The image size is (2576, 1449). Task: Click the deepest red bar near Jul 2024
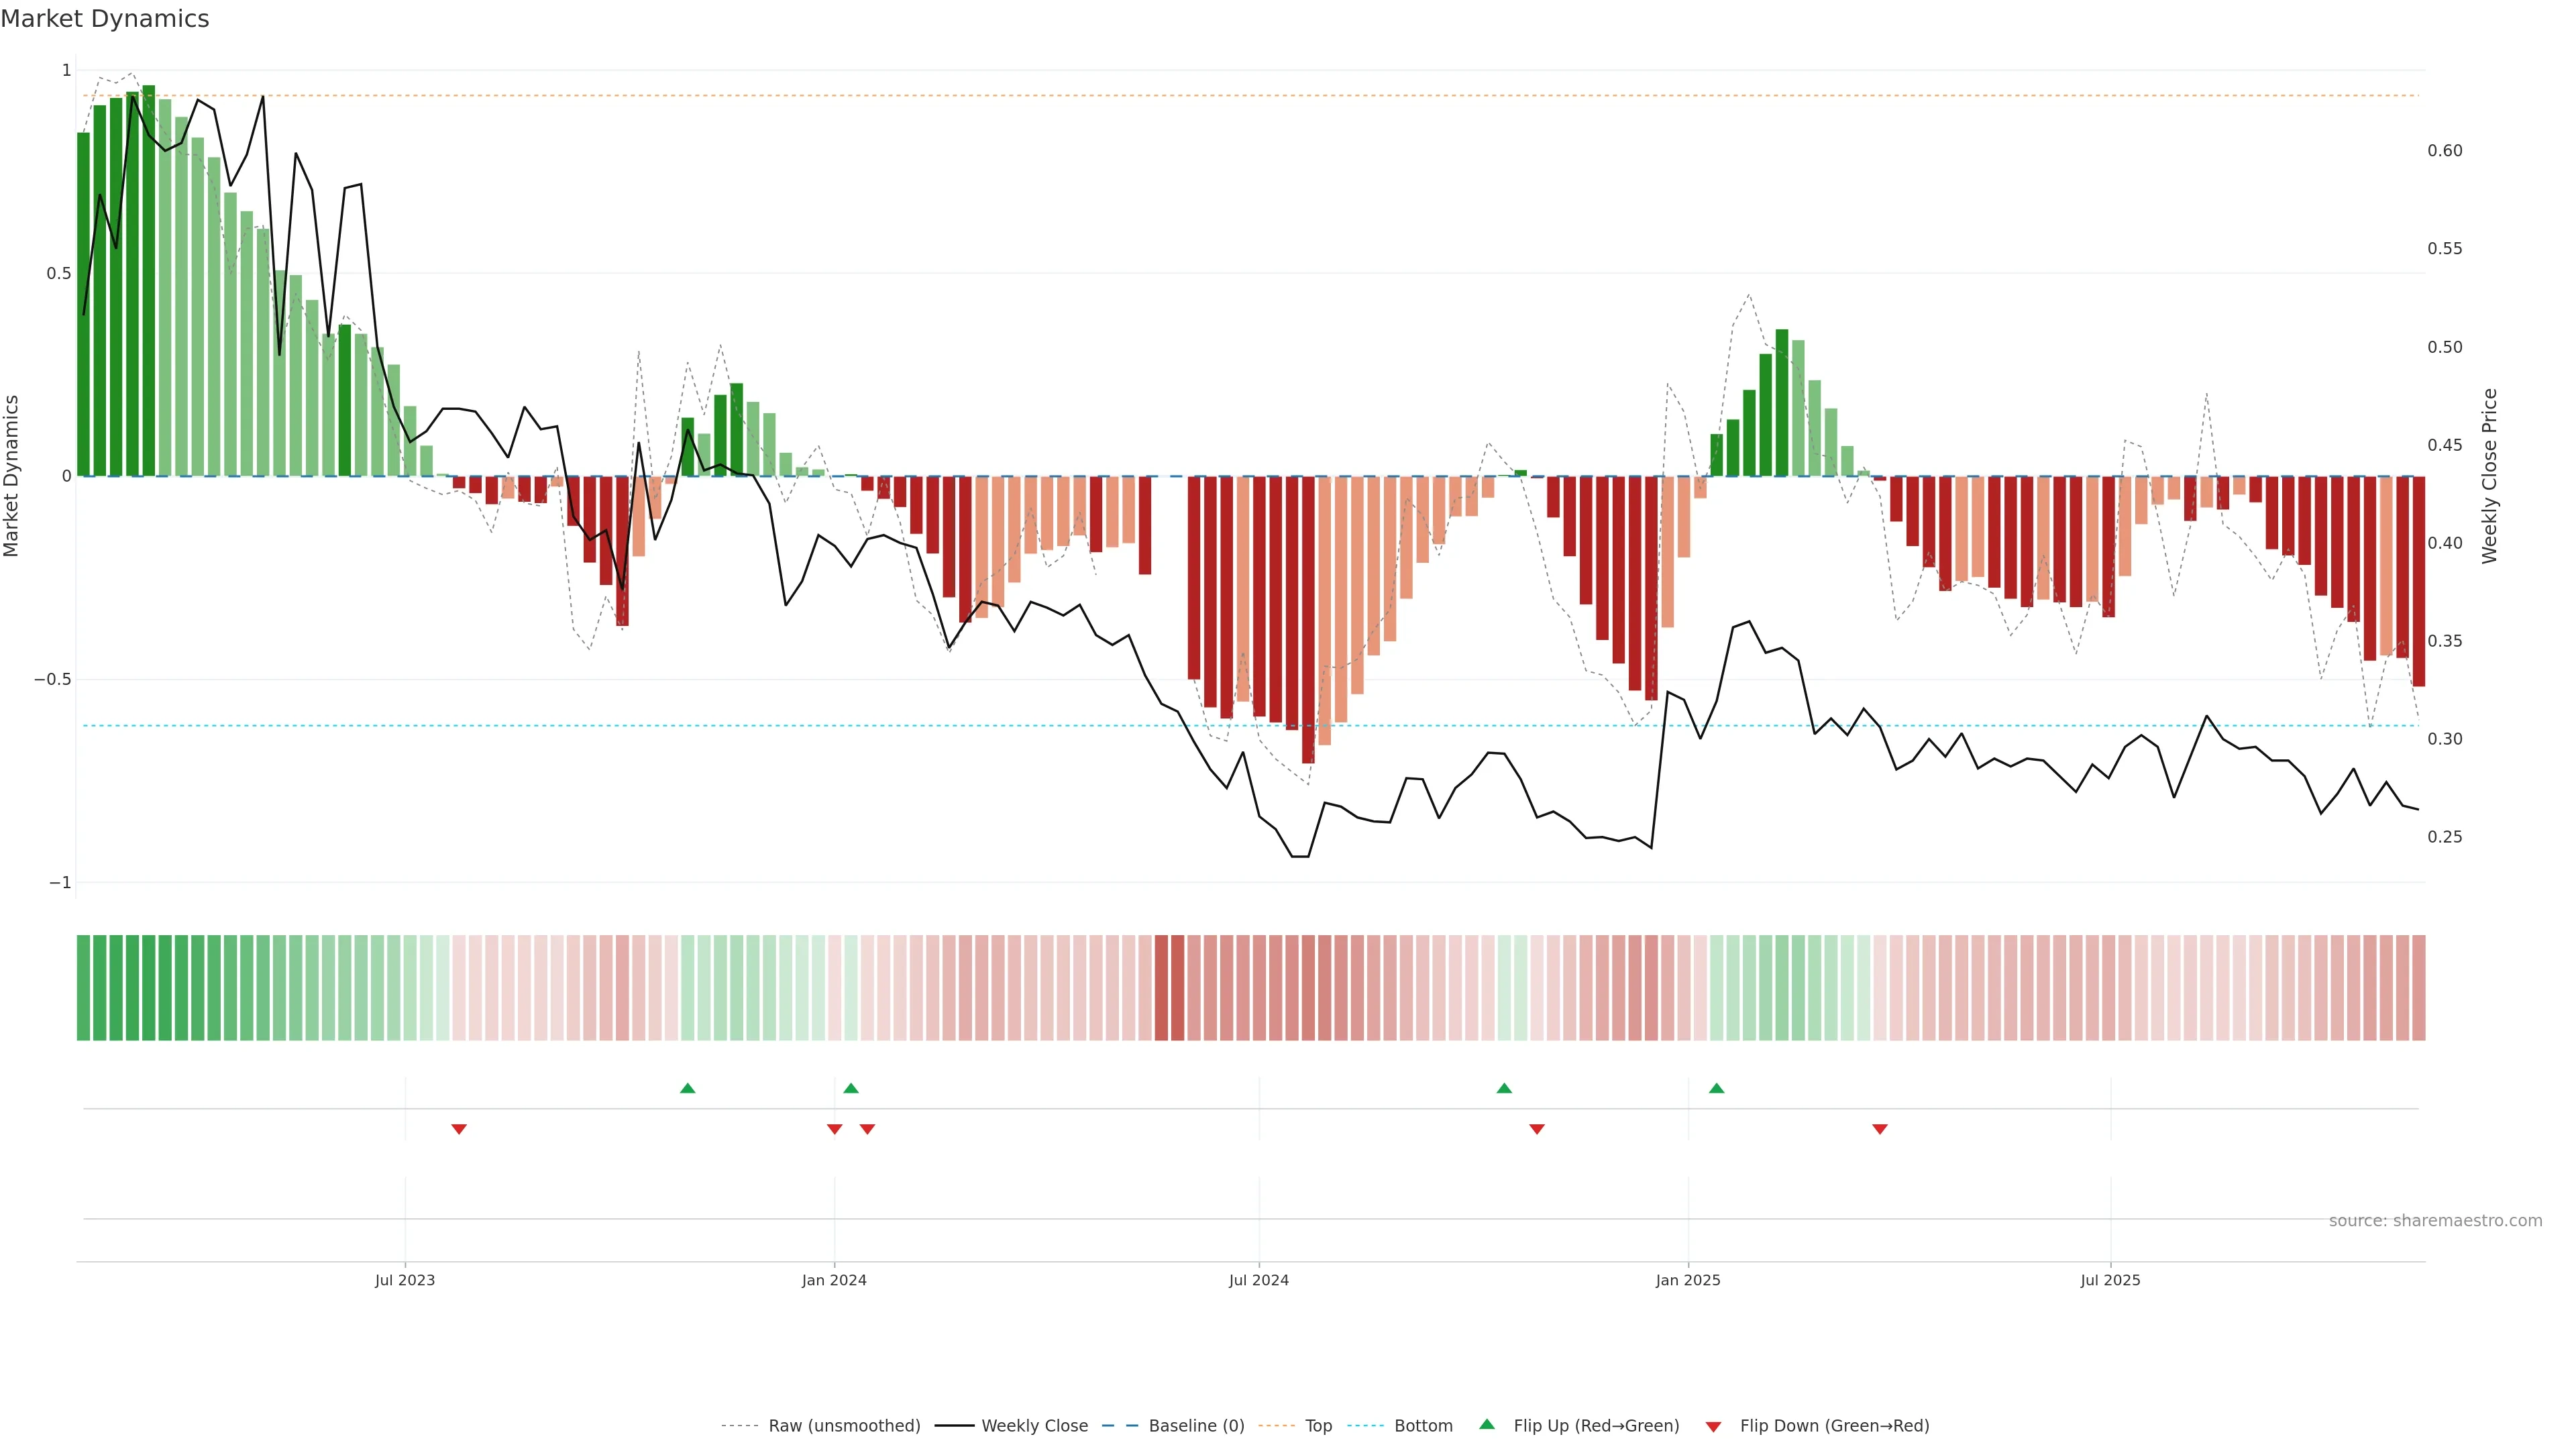[x=1308, y=620]
